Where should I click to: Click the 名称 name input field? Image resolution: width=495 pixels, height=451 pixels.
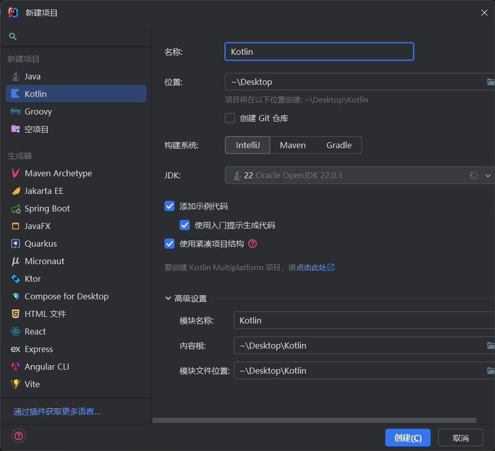point(319,51)
